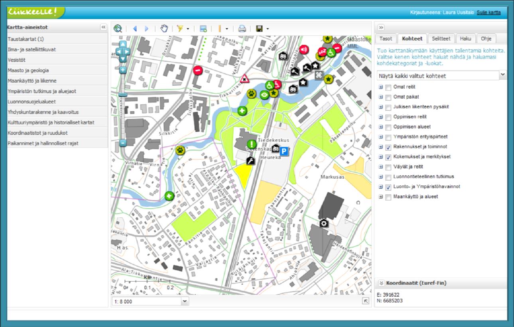Uncheck Luonto- ja Ympäristöhavainnot checkbox

(x=388, y=187)
